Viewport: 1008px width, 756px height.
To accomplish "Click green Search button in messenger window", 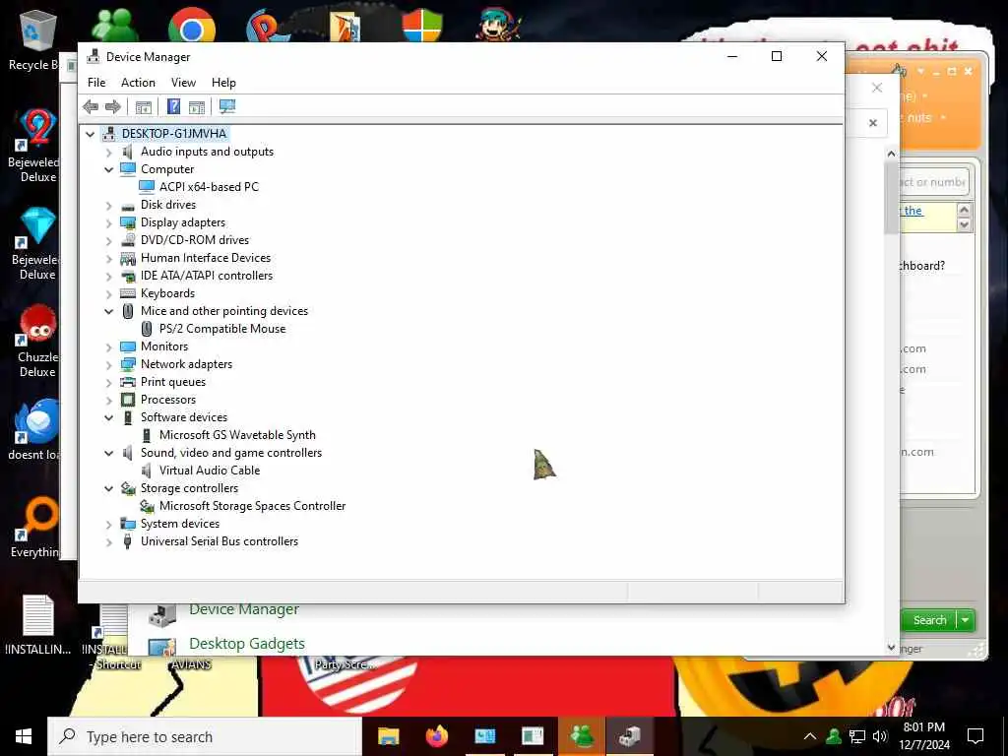I will click(929, 620).
